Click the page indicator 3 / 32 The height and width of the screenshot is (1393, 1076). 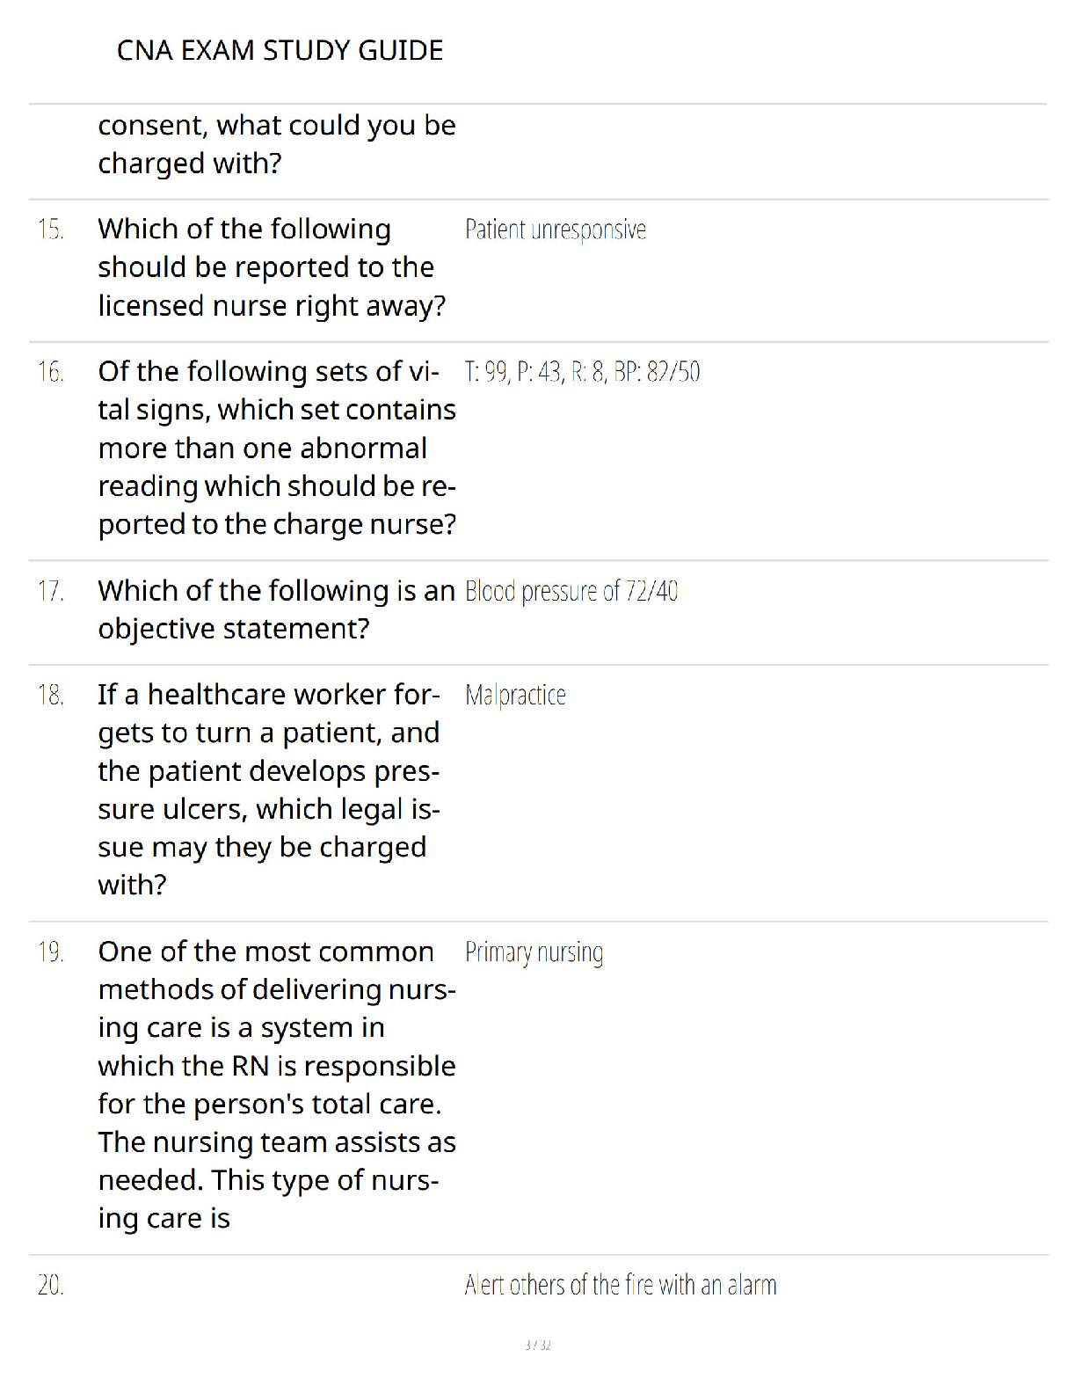(538, 1345)
